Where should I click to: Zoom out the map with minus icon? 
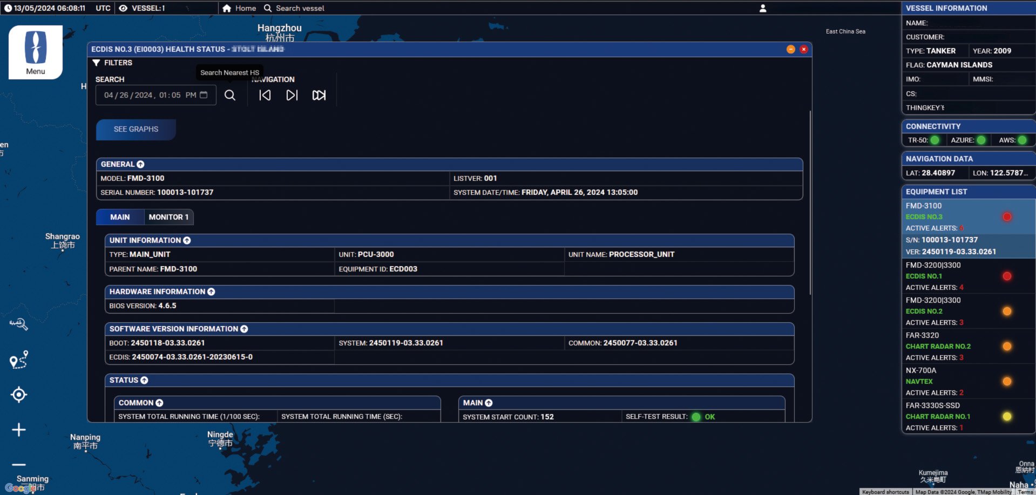click(x=19, y=464)
